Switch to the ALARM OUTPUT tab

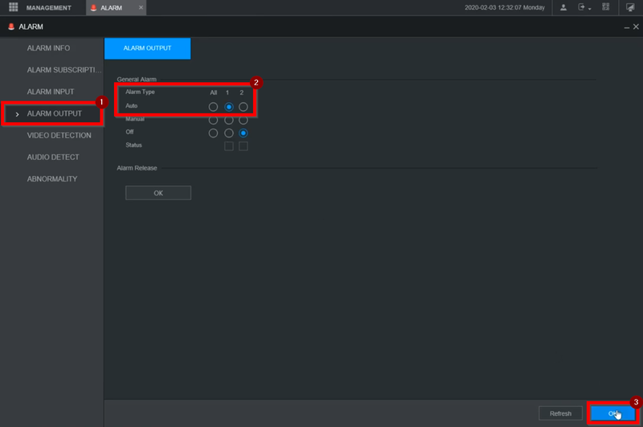[147, 48]
